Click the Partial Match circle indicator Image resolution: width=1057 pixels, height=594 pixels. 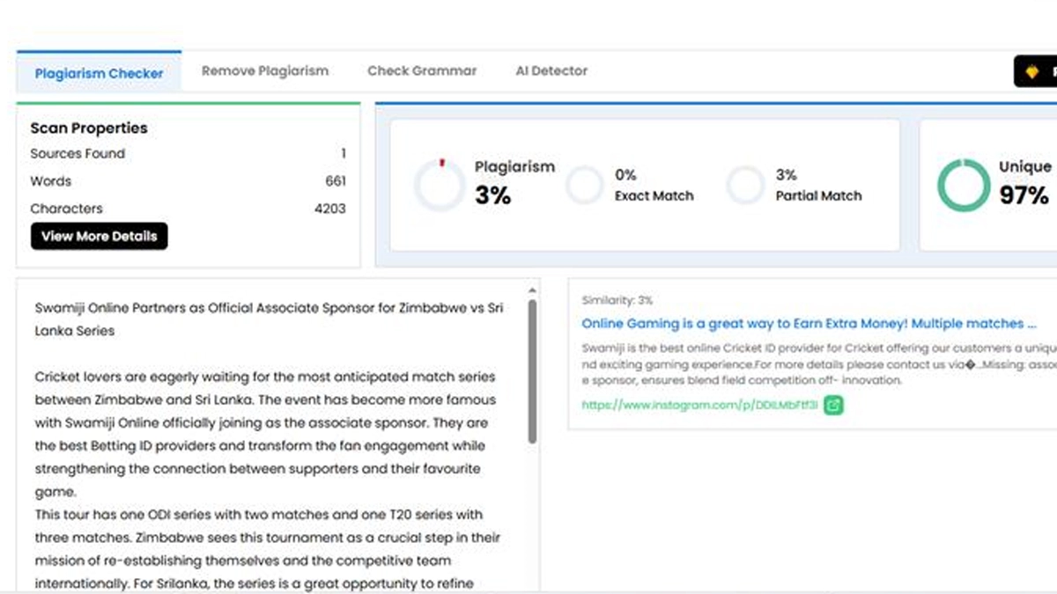(745, 186)
